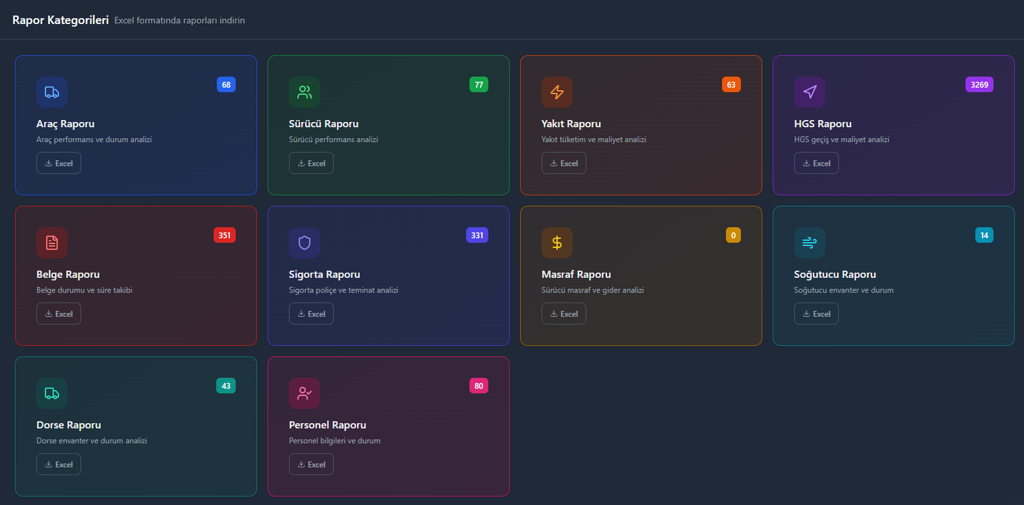The height and width of the screenshot is (505, 1024).
Task: Click the purple 3269 count badge
Action: pyautogui.click(x=979, y=85)
